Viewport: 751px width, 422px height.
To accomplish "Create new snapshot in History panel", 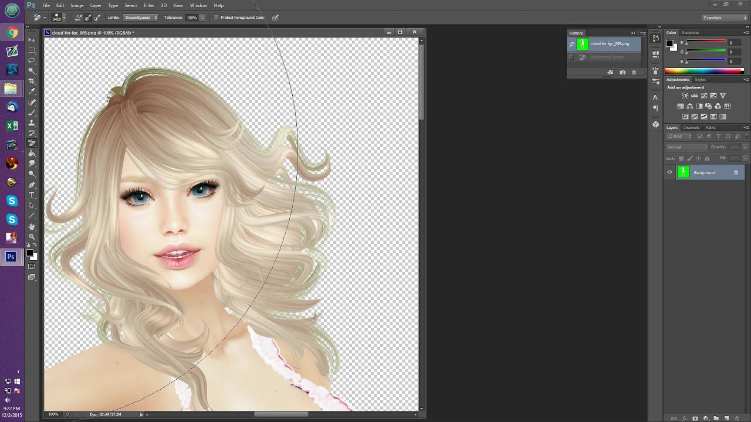I will tap(623, 72).
